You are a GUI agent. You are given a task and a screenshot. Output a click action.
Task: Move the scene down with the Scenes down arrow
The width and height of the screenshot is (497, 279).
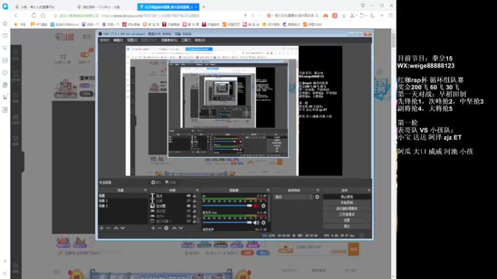coord(122,228)
